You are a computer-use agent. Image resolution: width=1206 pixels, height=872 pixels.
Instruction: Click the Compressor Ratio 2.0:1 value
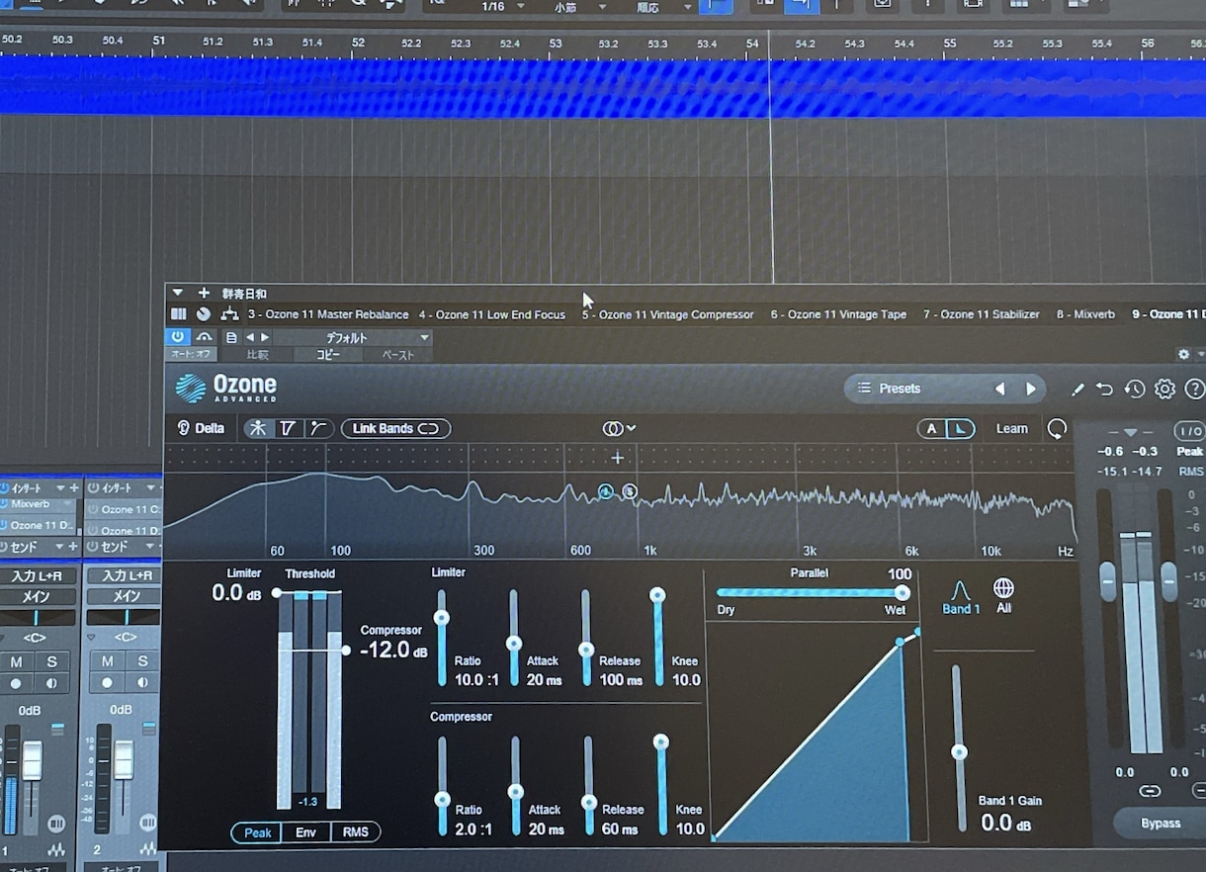pyautogui.click(x=474, y=829)
